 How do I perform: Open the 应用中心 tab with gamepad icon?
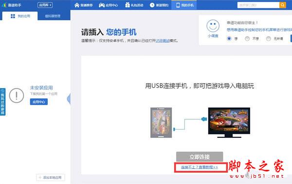point(108,5)
